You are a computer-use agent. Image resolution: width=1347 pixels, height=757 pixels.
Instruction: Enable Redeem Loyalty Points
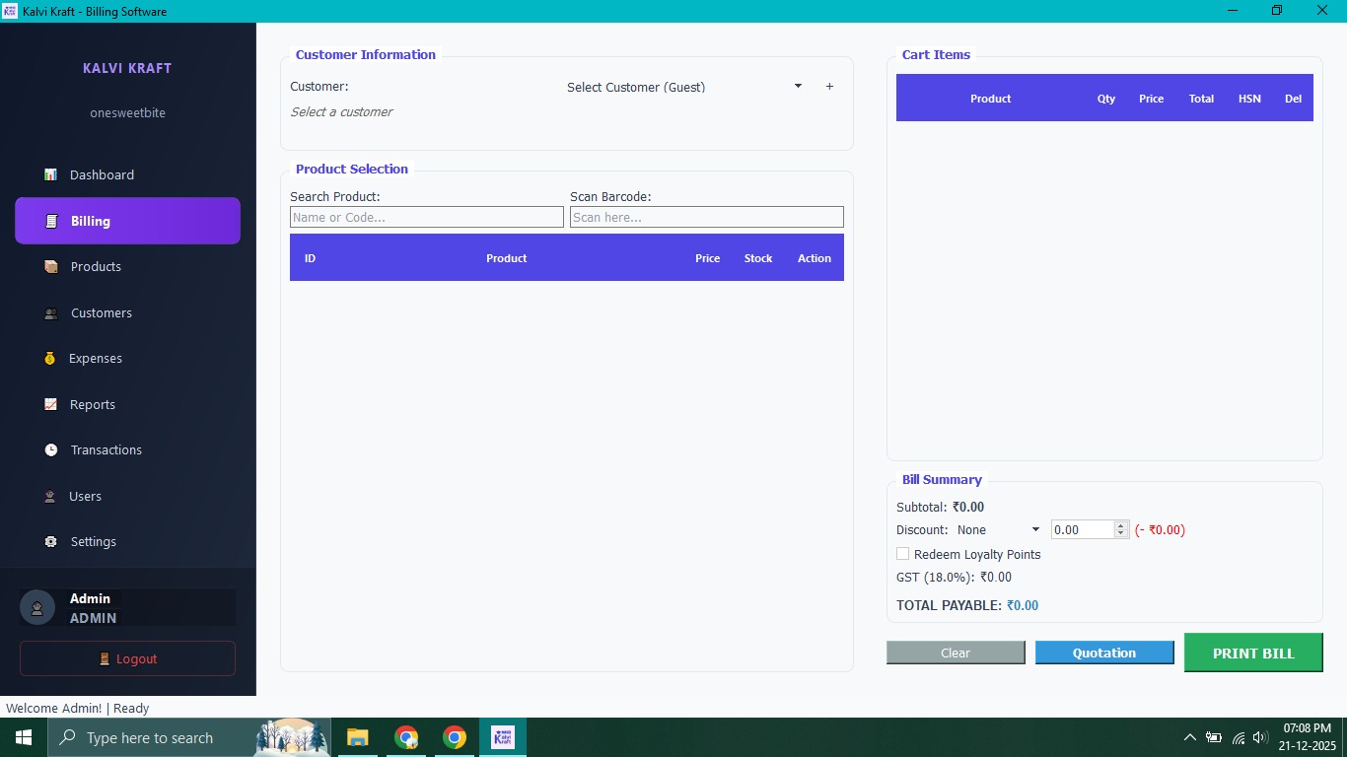(x=902, y=554)
